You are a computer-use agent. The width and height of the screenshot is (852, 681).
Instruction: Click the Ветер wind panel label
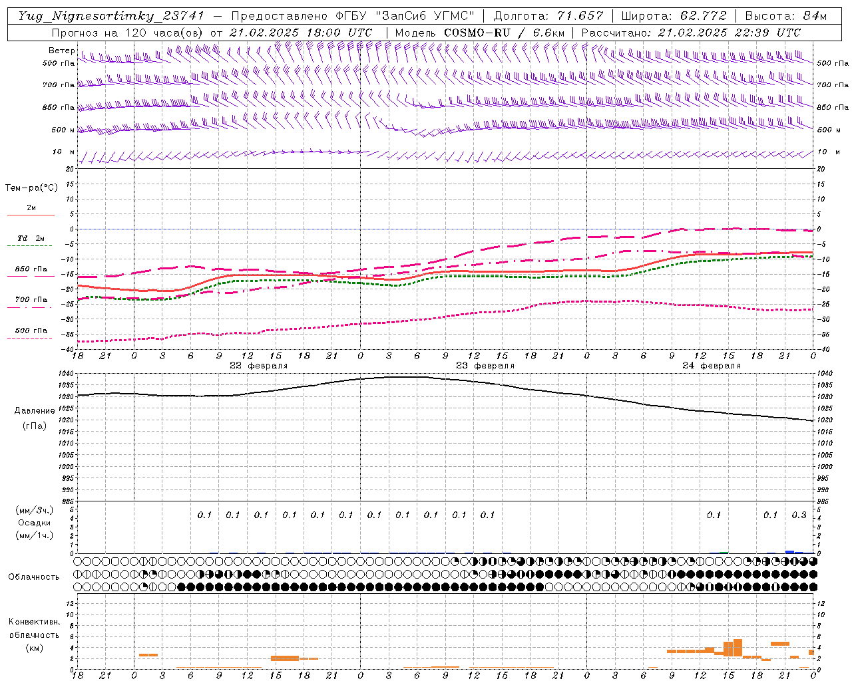[x=61, y=51]
